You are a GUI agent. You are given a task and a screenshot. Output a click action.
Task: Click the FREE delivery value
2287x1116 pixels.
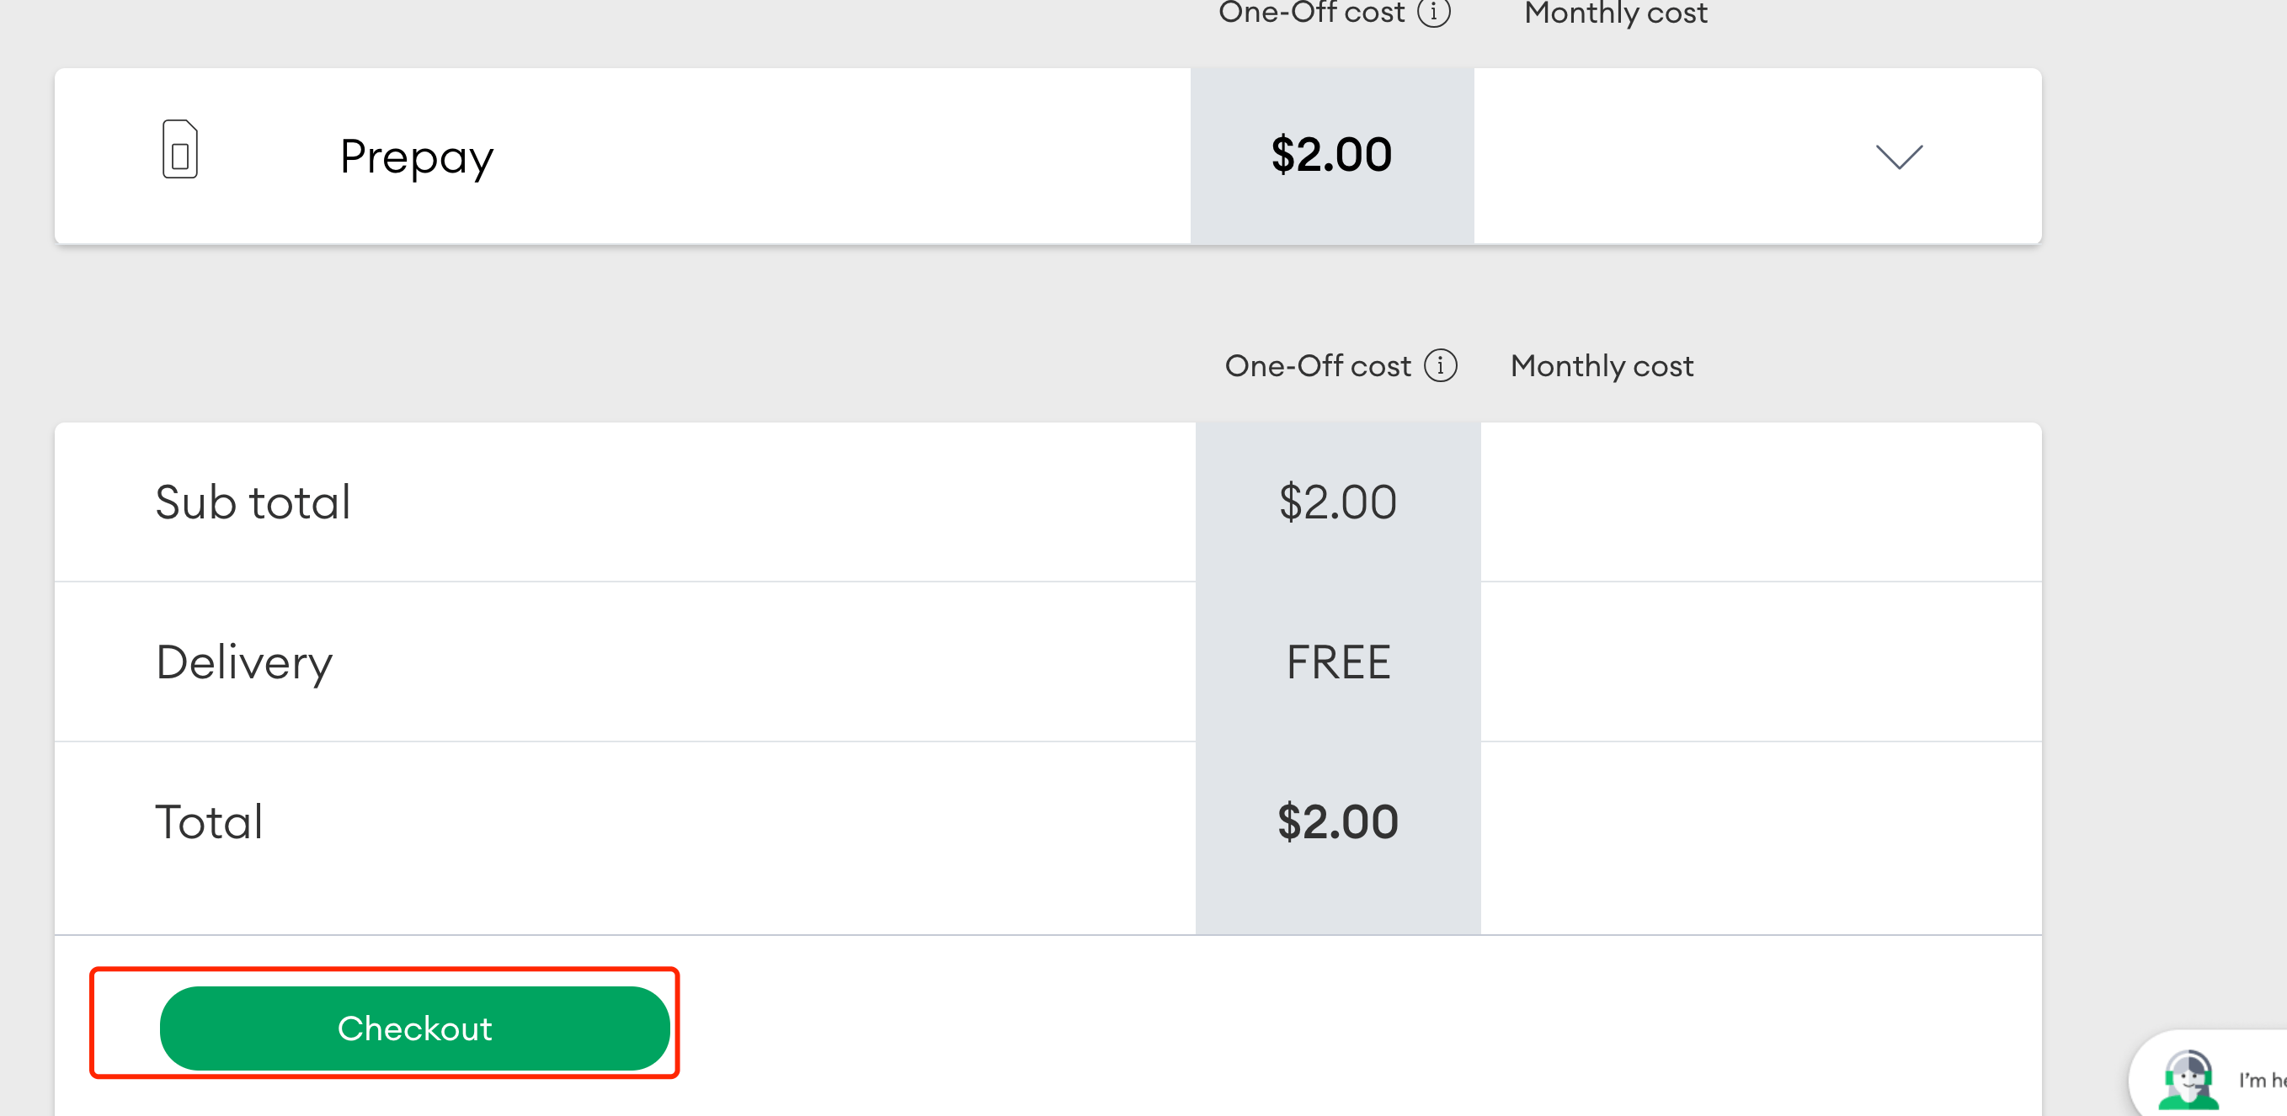click(1338, 662)
